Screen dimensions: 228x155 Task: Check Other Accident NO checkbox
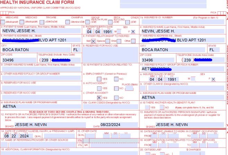[x=116, y=98]
